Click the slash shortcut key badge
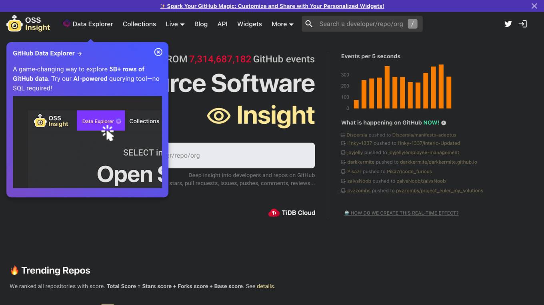Image resolution: width=544 pixels, height=305 pixels. click(412, 24)
